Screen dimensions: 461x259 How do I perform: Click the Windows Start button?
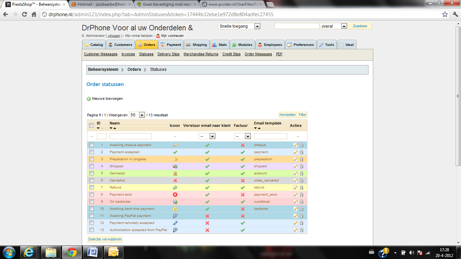pyautogui.click(x=8, y=252)
